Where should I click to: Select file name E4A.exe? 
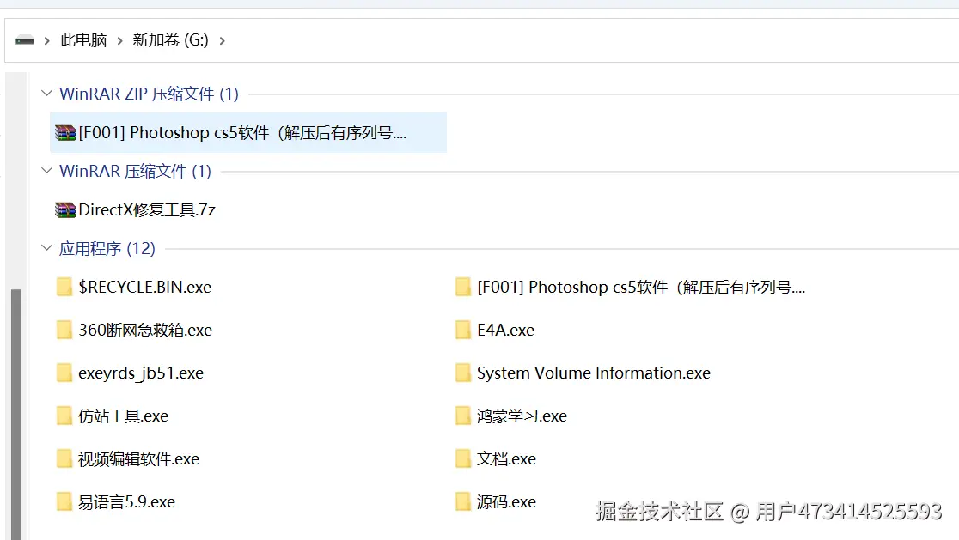click(506, 330)
